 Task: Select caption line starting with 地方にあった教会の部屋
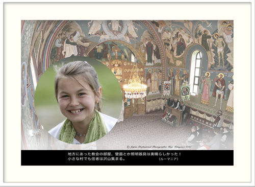click(124, 154)
